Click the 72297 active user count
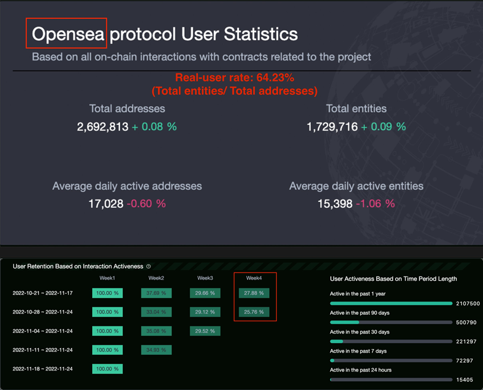This screenshot has width=483, height=390. coord(465,360)
